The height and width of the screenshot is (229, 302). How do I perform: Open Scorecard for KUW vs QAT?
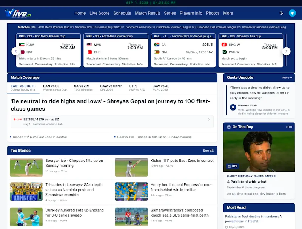[26, 64]
